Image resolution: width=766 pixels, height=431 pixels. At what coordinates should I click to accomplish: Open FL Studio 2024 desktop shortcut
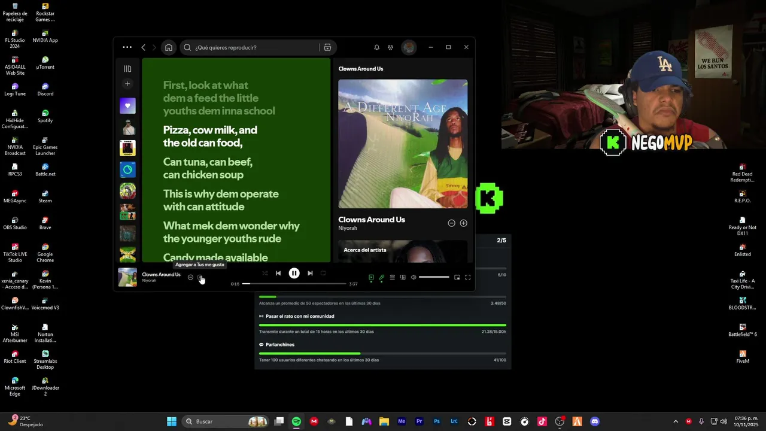15,40
